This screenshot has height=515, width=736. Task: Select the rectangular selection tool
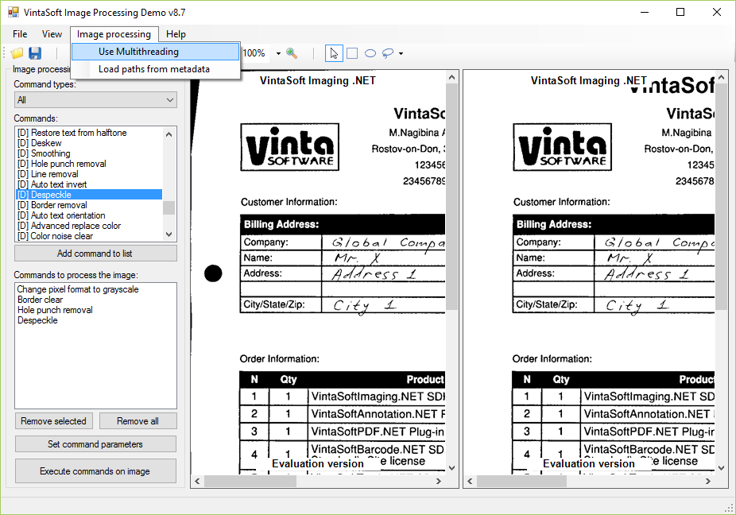tap(352, 53)
